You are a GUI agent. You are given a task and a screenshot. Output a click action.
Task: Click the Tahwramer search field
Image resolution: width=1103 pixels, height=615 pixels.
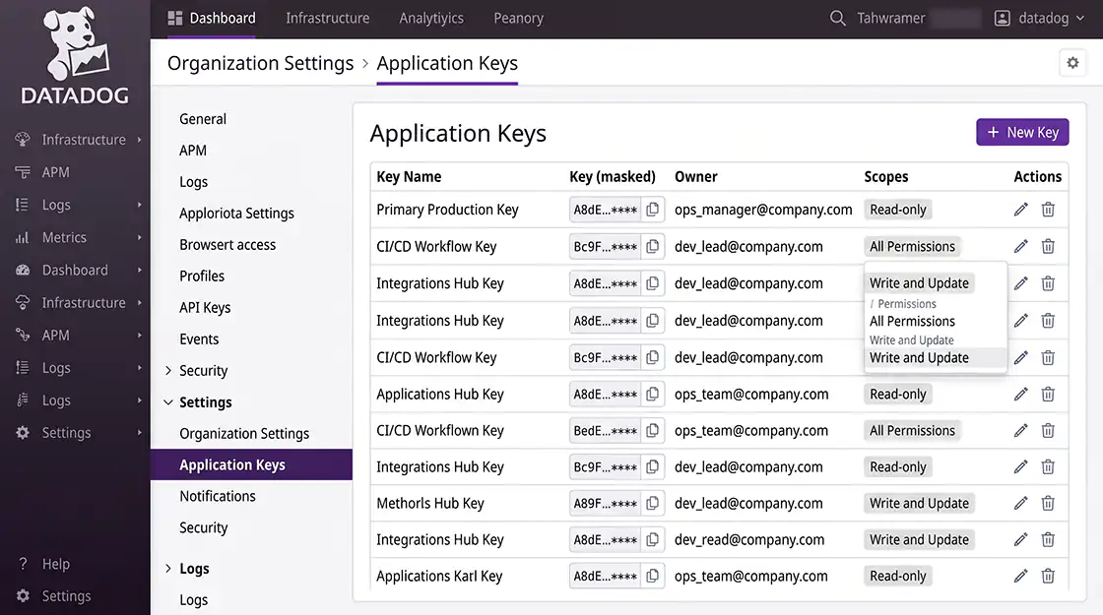pyautogui.click(x=905, y=19)
